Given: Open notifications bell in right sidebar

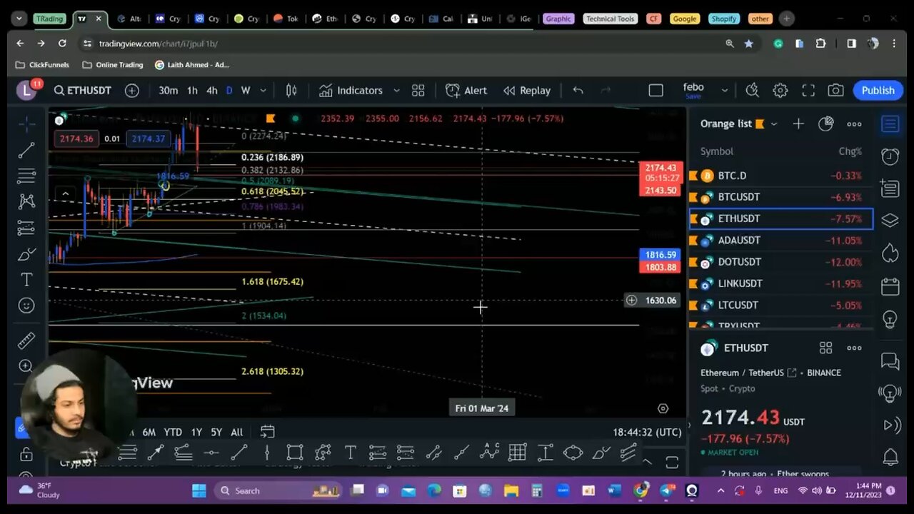Looking at the screenshot, I should 890,457.
